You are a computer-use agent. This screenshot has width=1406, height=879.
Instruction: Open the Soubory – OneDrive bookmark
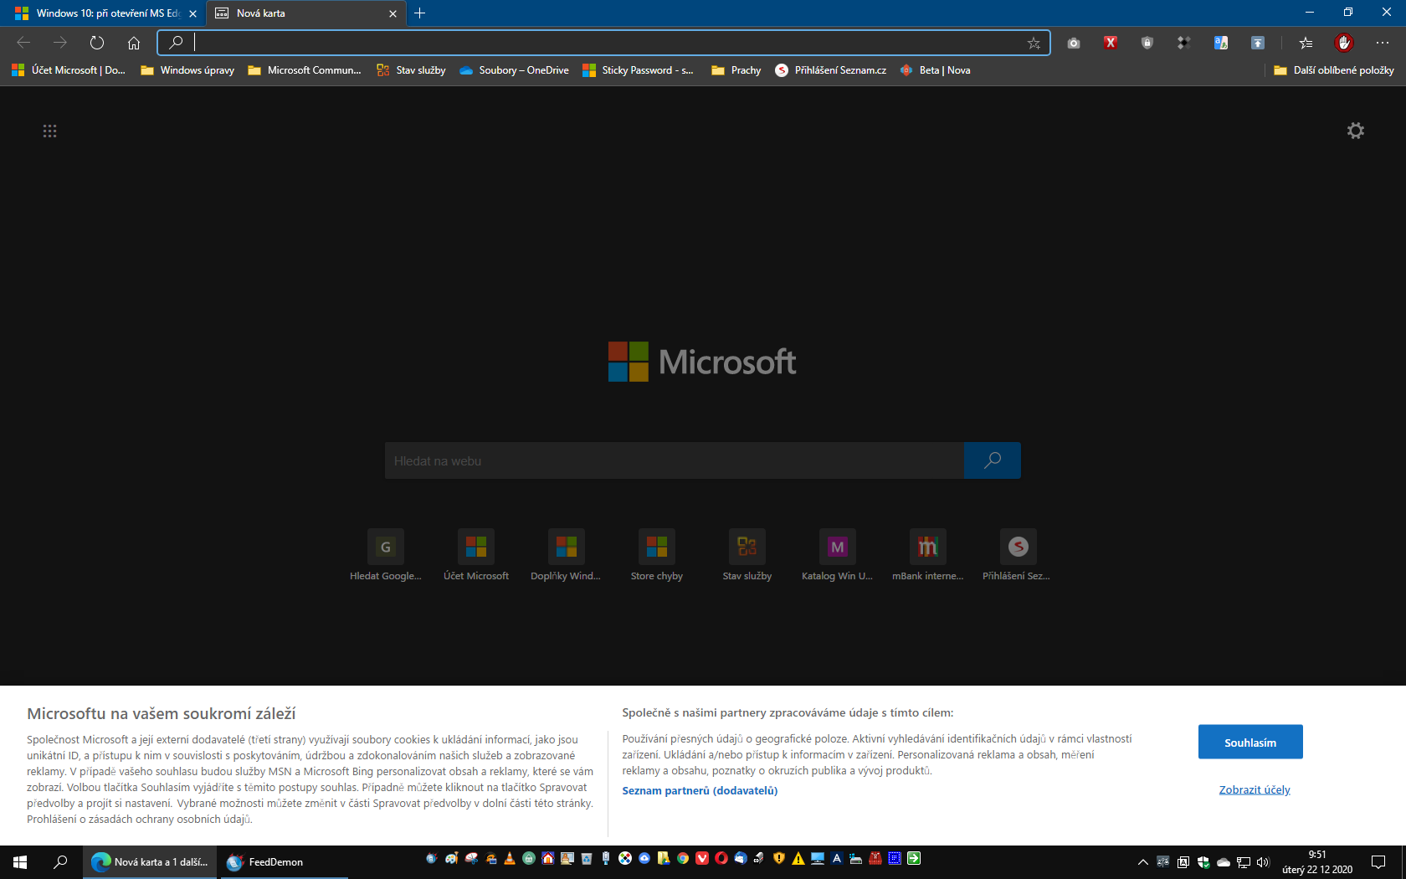(514, 70)
